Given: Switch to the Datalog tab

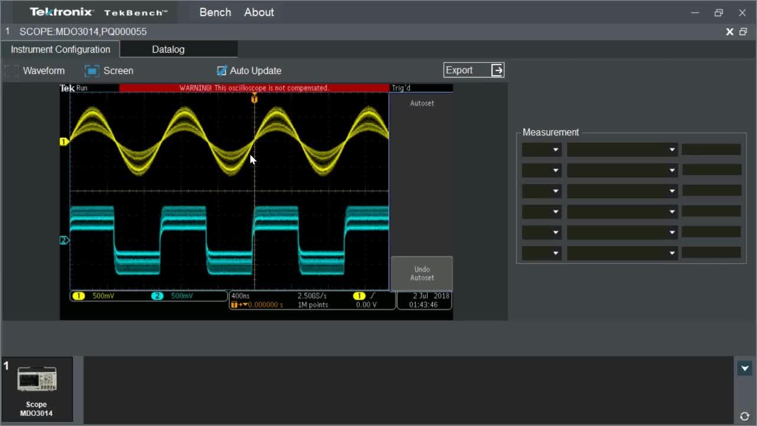Looking at the screenshot, I should pyautogui.click(x=168, y=50).
